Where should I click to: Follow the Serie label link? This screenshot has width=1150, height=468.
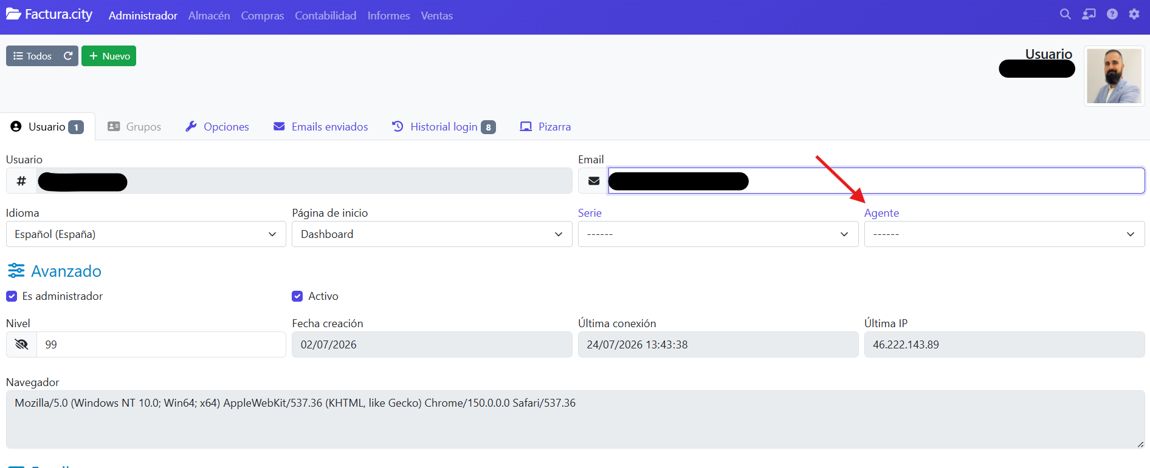[590, 213]
